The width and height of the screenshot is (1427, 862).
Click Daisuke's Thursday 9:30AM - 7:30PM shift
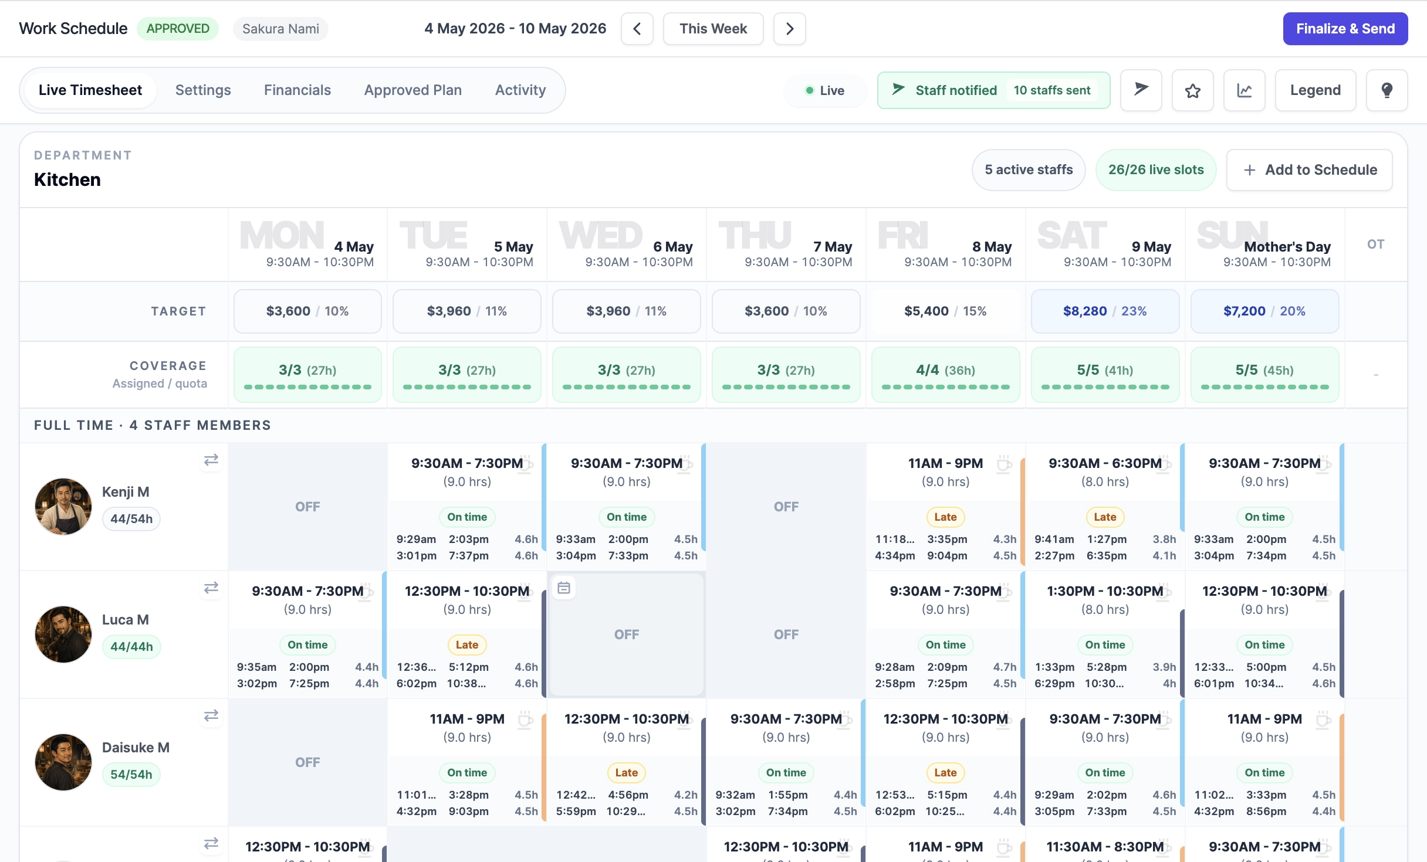(786, 728)
